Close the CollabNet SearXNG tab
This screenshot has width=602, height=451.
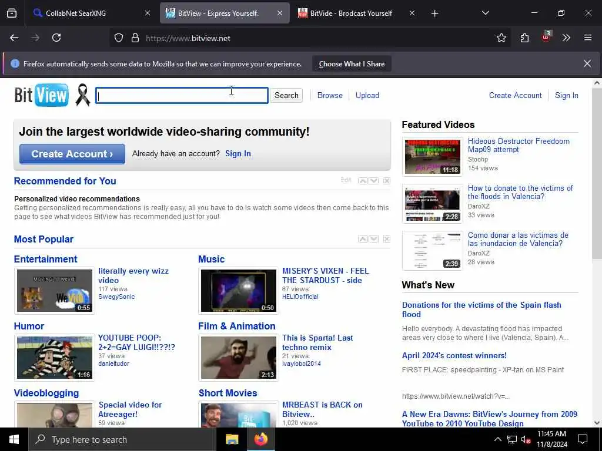click(148, 13)
